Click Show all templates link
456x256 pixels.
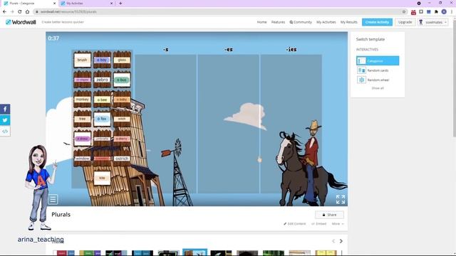point(378,88)
